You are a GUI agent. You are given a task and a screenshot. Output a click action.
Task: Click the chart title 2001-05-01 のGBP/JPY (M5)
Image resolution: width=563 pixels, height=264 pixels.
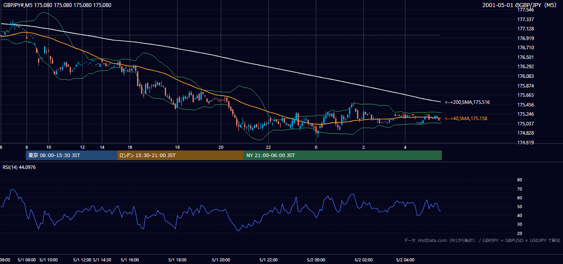[520, 5]
